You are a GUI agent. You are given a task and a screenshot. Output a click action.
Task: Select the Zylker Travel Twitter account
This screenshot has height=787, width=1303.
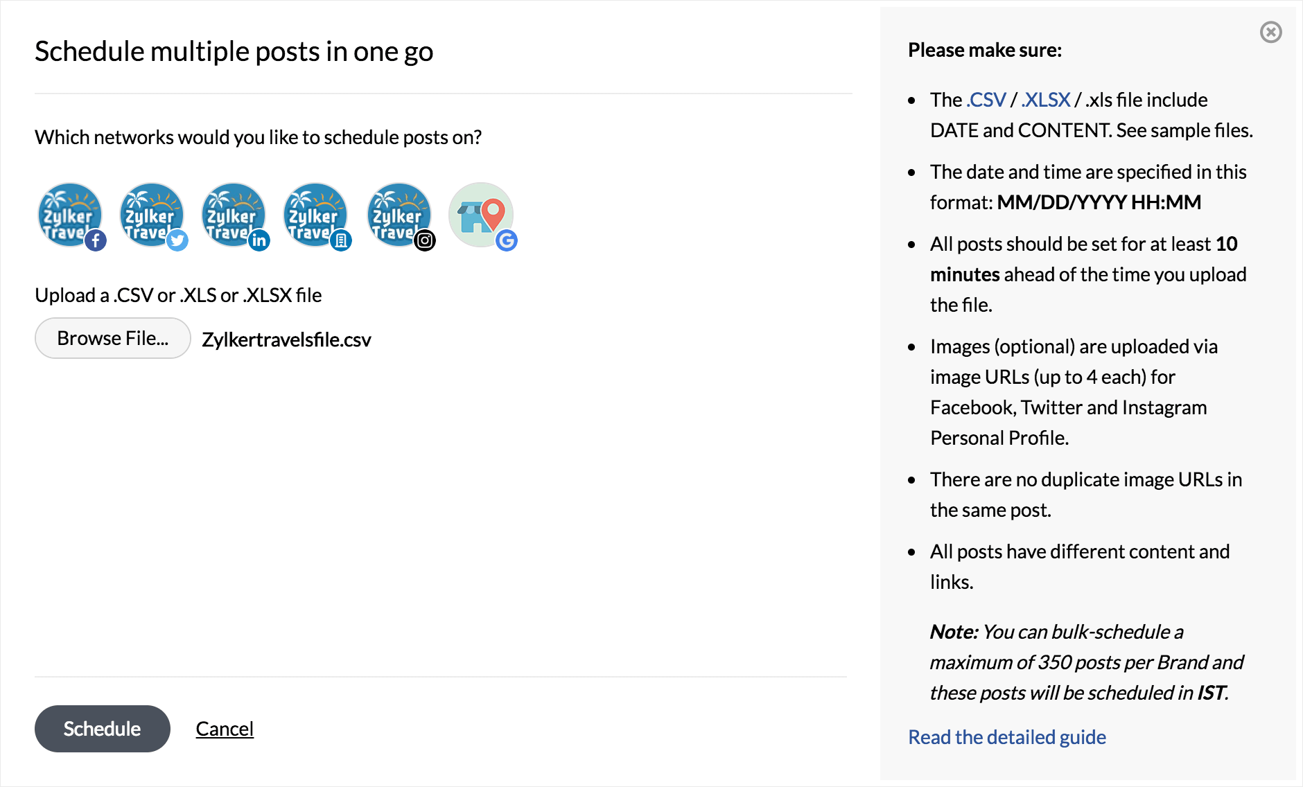coord(152,215)
